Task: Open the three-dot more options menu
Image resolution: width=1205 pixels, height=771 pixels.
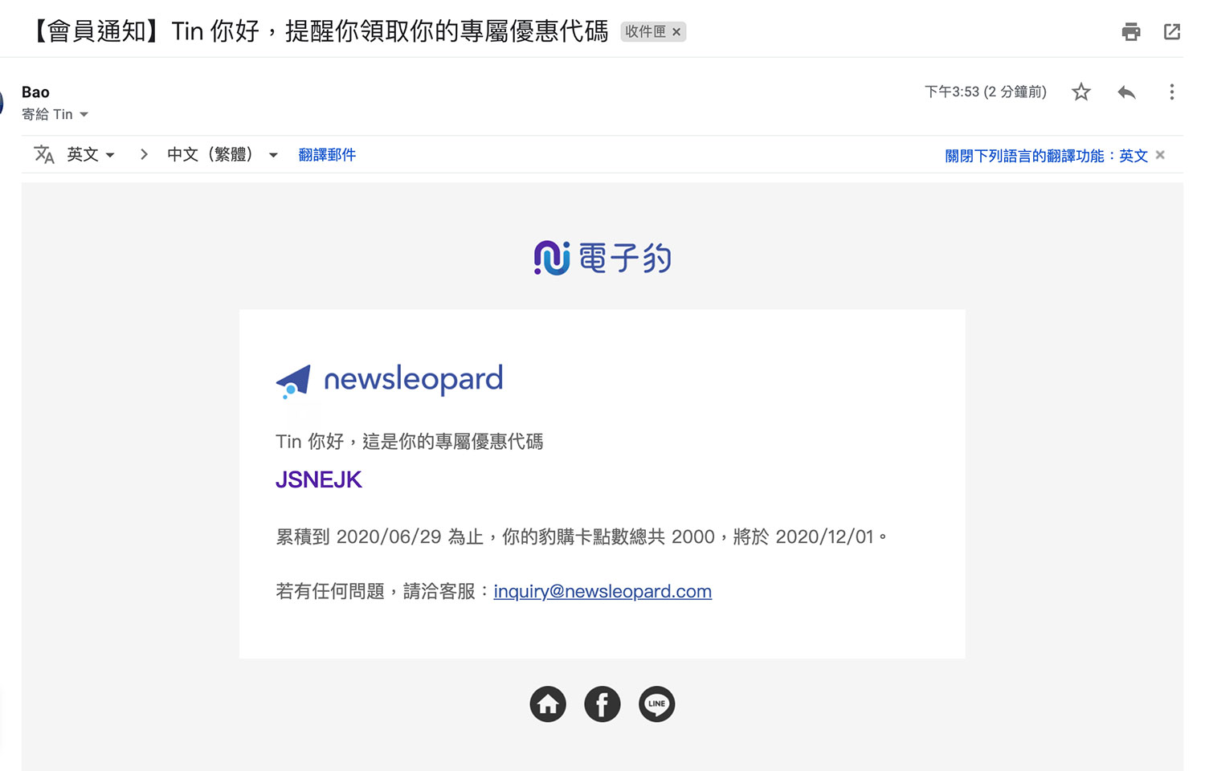Action: pyautogui.click(x=1172, y=92)
